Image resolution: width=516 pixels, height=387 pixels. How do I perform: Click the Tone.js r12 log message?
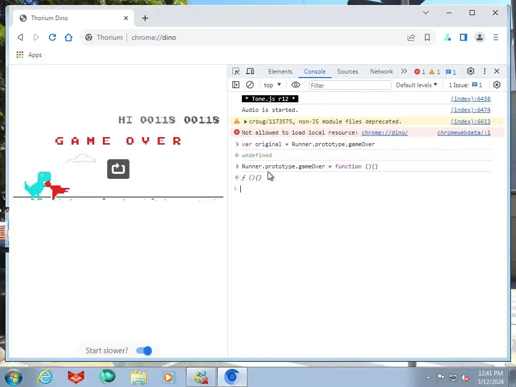[270, 99]
